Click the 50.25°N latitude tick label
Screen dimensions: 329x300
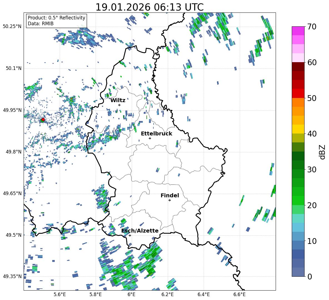12,27
